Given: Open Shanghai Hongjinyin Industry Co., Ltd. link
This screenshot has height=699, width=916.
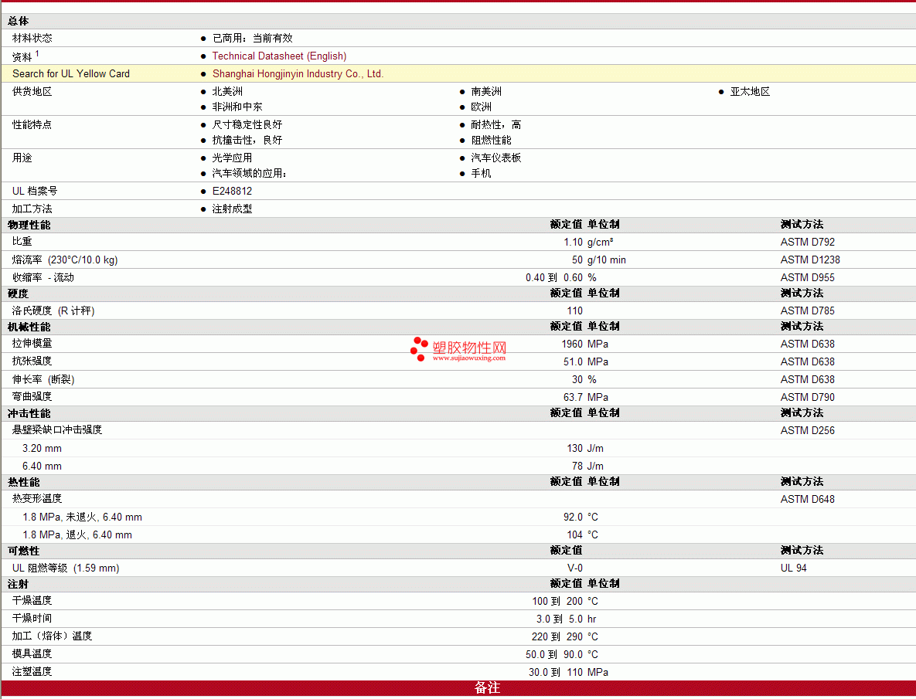Looking at the screenshot, I should click(x=298, y=74).
